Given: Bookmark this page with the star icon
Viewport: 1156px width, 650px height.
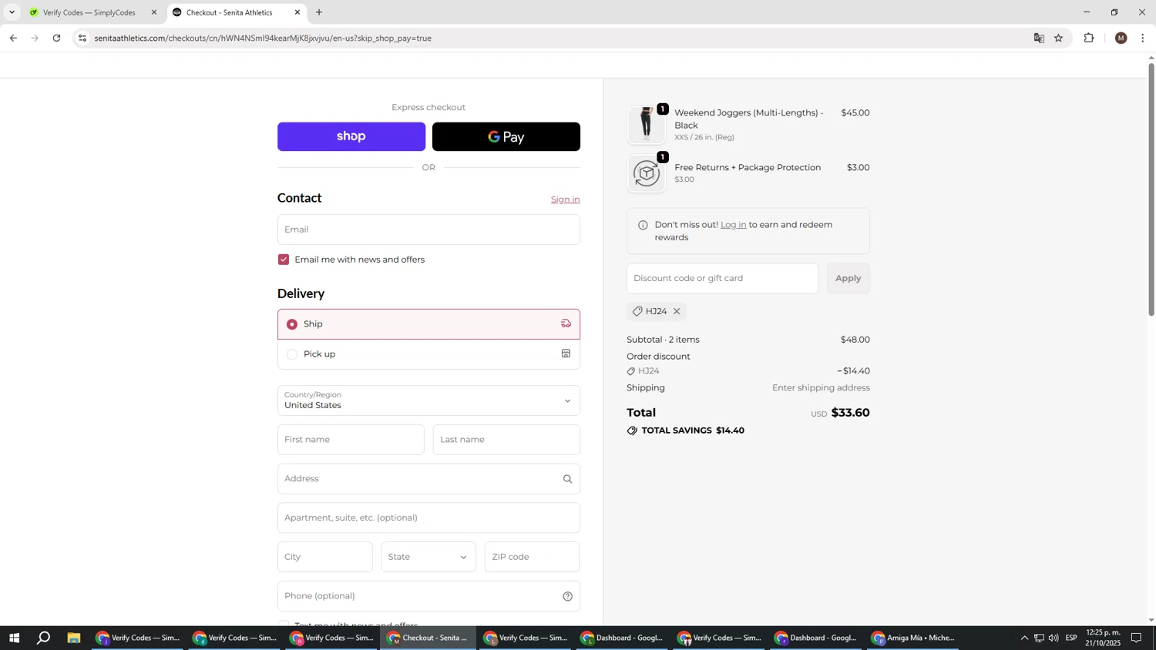Looking at the screenshot, I should click(1059, 38).
